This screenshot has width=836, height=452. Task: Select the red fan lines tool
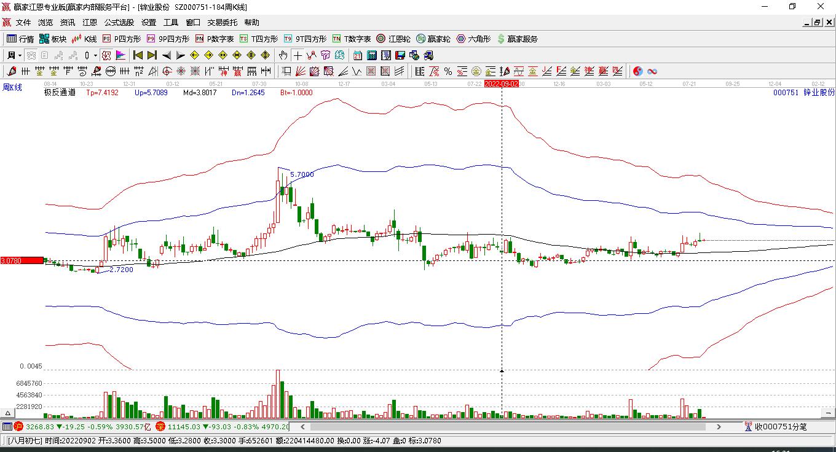pyautogui.click(x=301, y=71)
